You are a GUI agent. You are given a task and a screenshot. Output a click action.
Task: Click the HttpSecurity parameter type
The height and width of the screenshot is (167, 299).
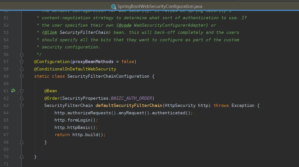[180, 105]
